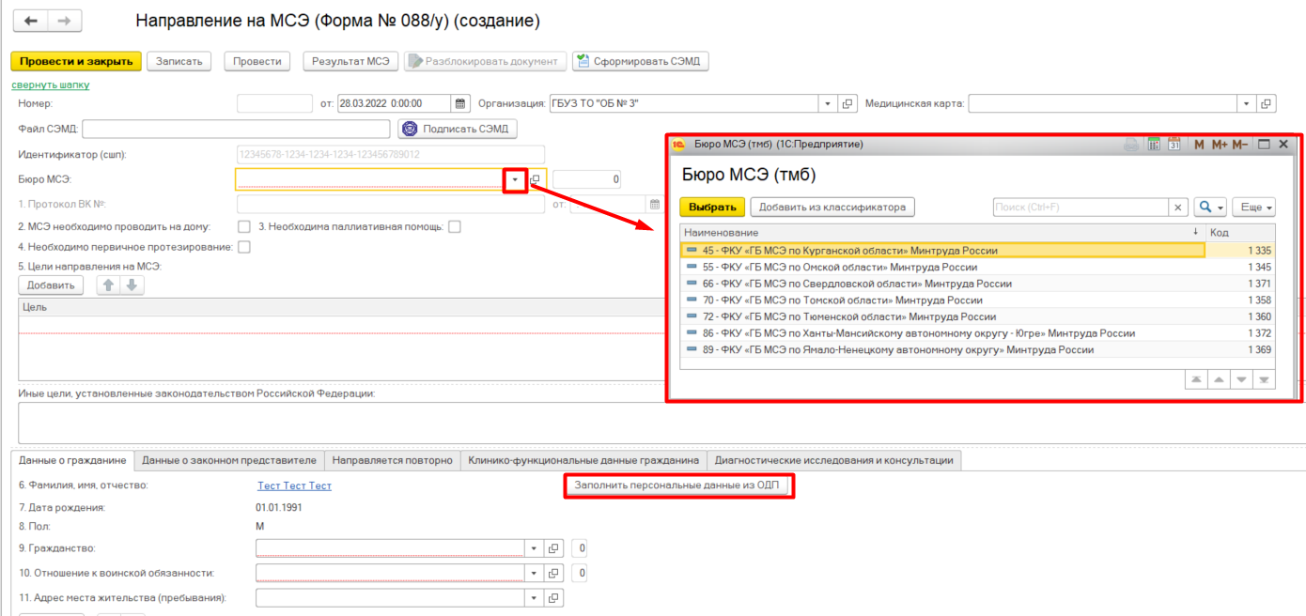The width and height of the screenshot is (1306, 616).
Task: Open calculator icon in popup title bar
Action: tap(1154, 145)
